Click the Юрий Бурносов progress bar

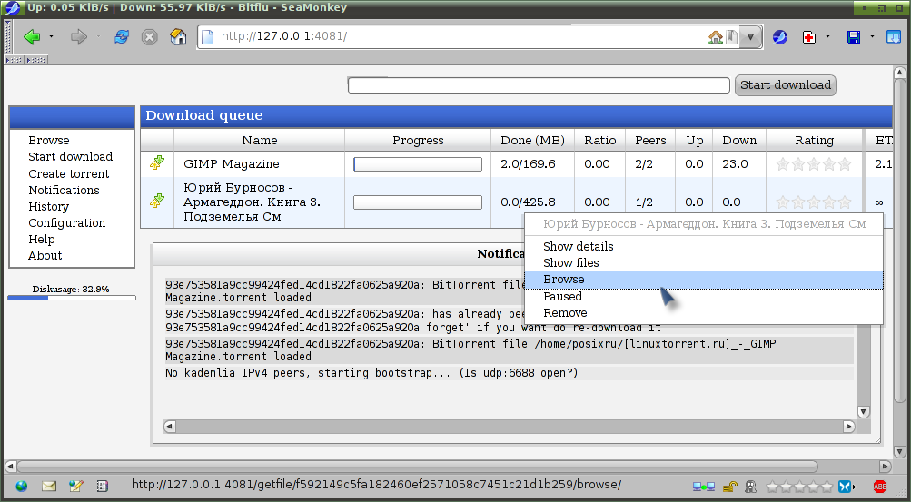pos(418,202)
